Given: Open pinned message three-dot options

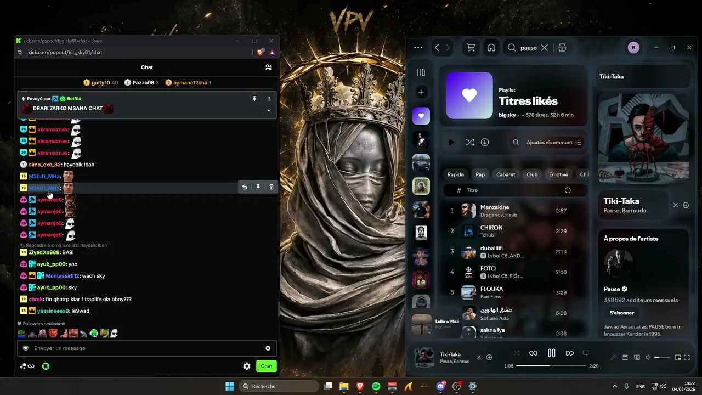Looking at the screenshot, I should [269, 99].
